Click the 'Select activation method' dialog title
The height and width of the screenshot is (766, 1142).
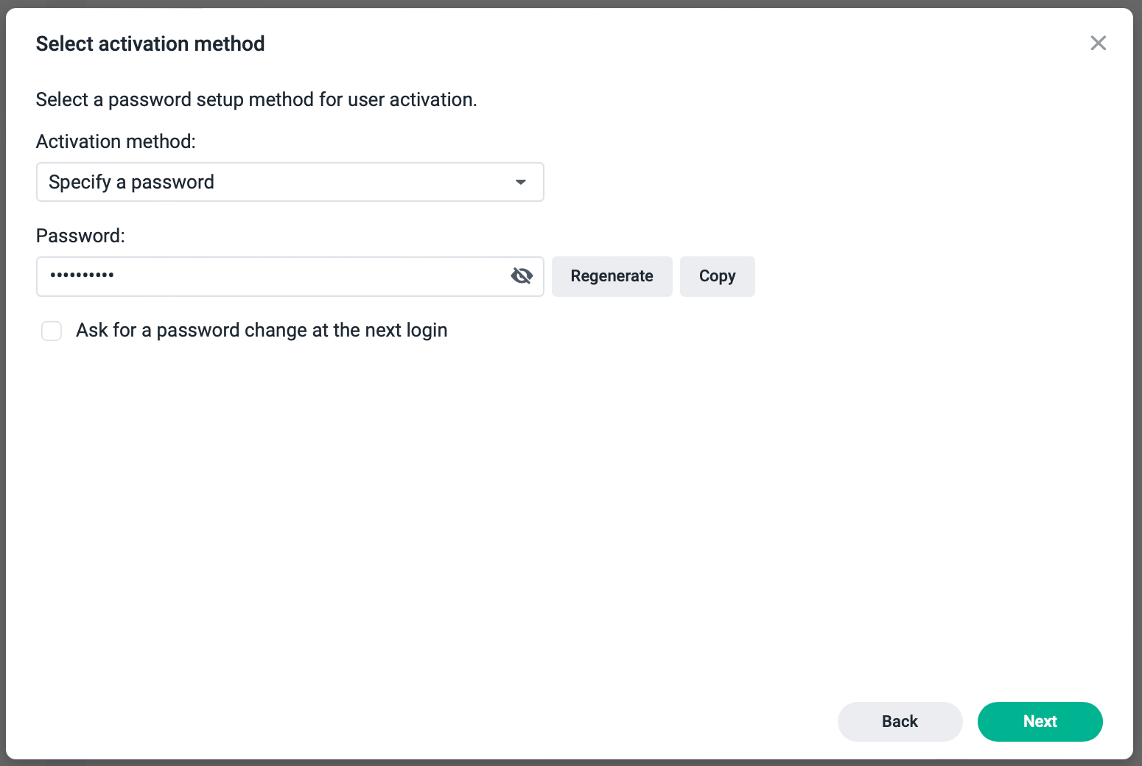(x=150, y=43)
